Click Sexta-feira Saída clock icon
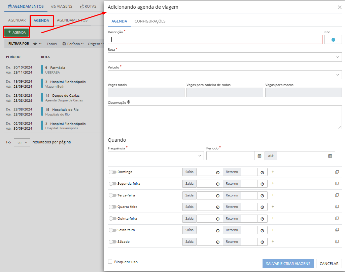This screenshot has width=345, height=272. tap(218, 230)
